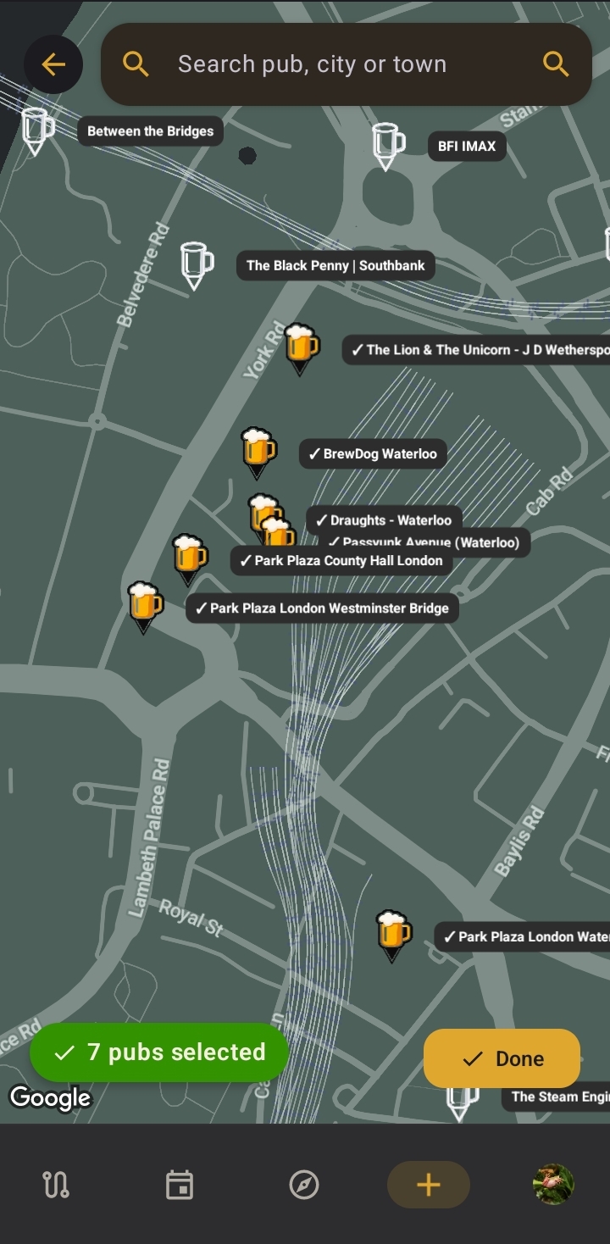The image size is (610, 1244).
Task: Confirm selection with the Done button
Action: (x=502, y=1058)
